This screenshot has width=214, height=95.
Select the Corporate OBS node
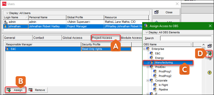(x=161, y=80)
